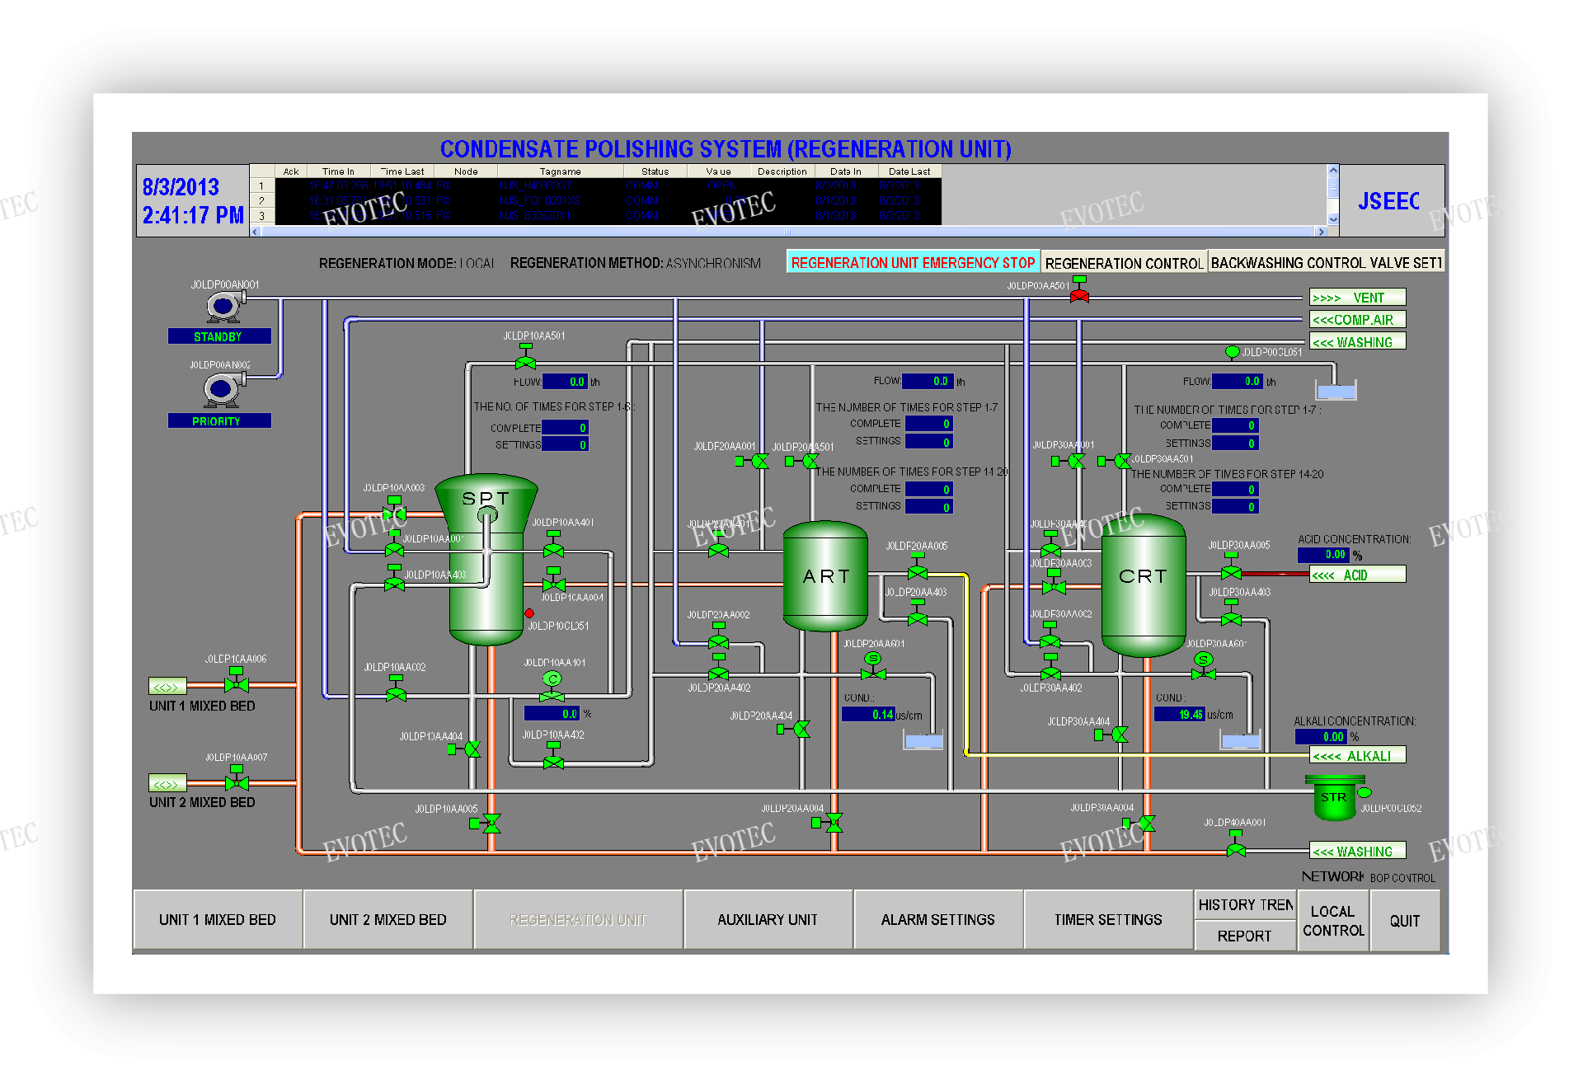1583x1089 pixels.
Task: Click CRT conductivity value 19.46
Action: (x=1179, y=715)
